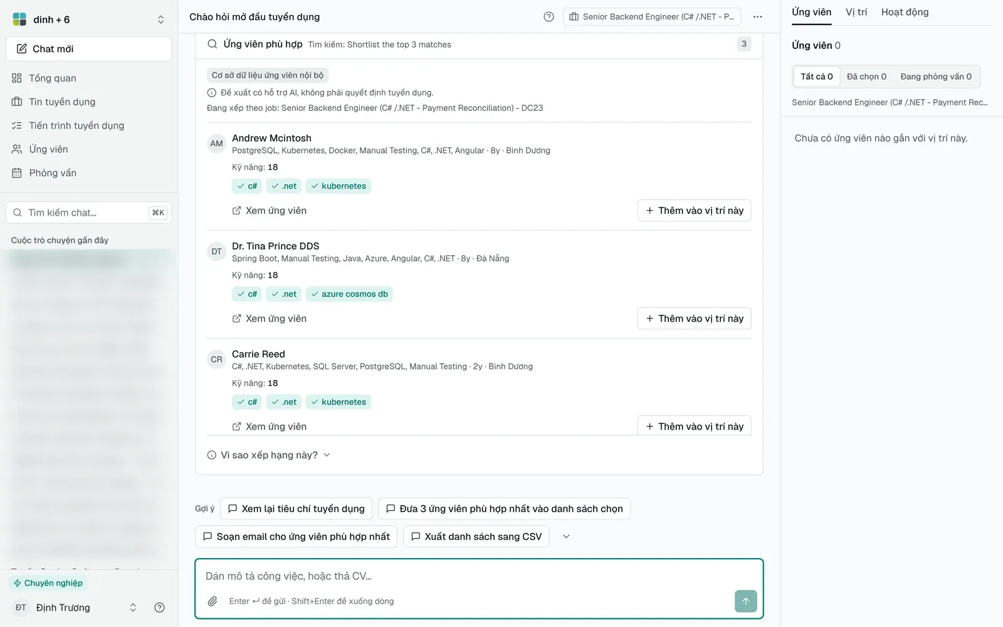Select the Tất cả 0 filter
The image size is (1003, 627).
pos(817,76)
